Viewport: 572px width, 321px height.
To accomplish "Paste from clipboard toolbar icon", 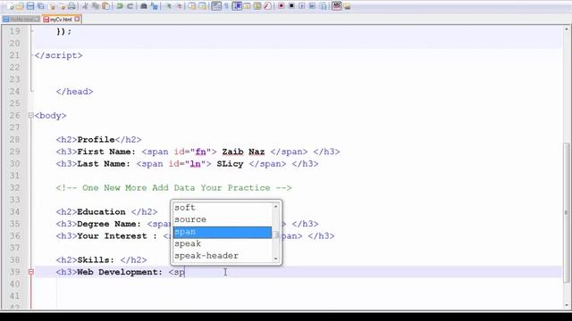I will 105,6.
